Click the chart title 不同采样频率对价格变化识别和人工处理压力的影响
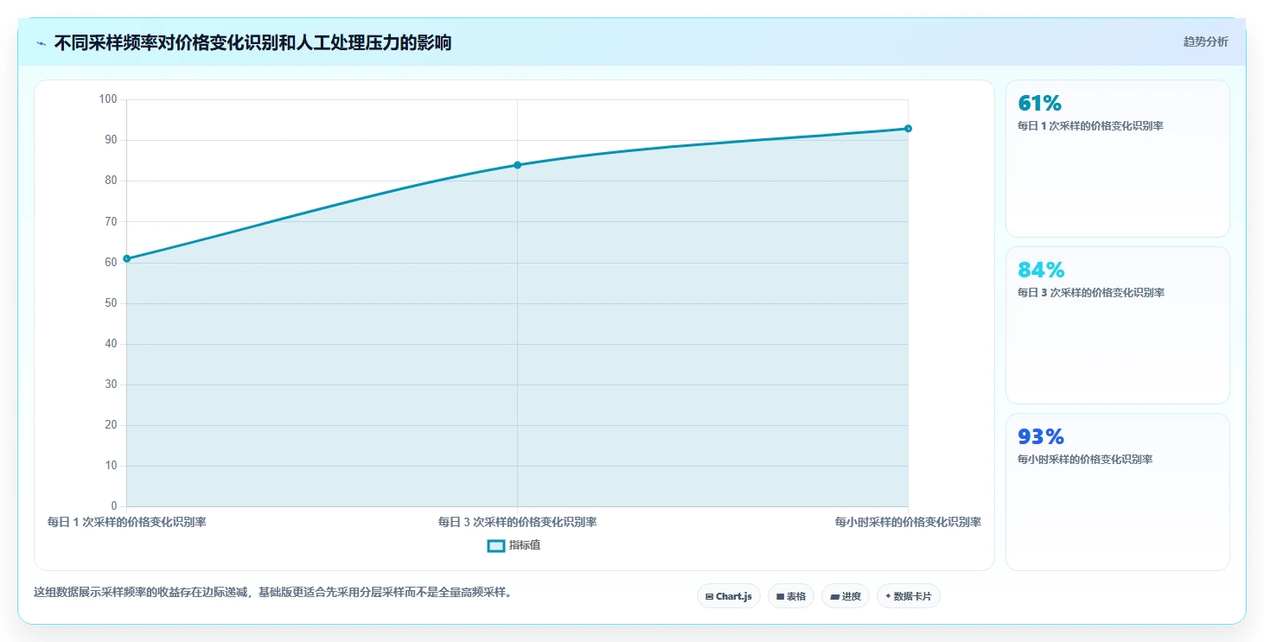The width and height of the screenshot is (1264, 642). pyautogui.click(x=252, y=42)
